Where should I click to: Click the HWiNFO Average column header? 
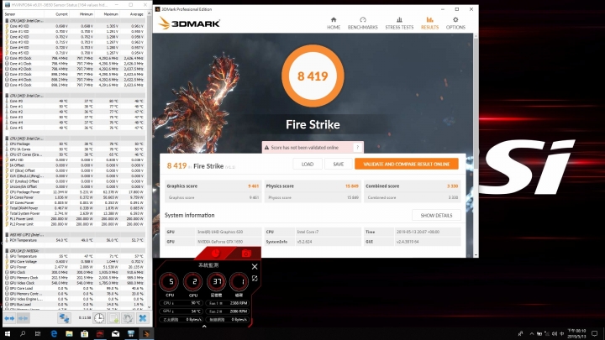tap(133, 14)
